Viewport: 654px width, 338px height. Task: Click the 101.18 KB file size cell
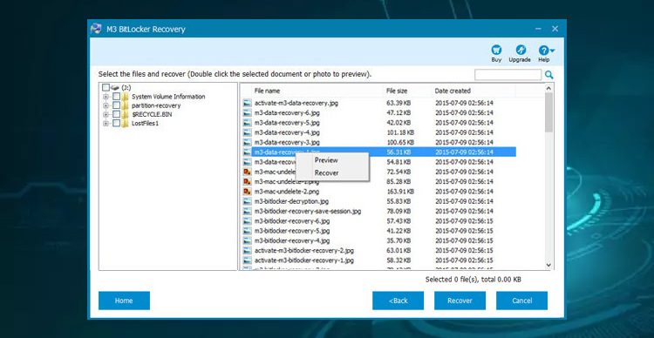(400, 132)
